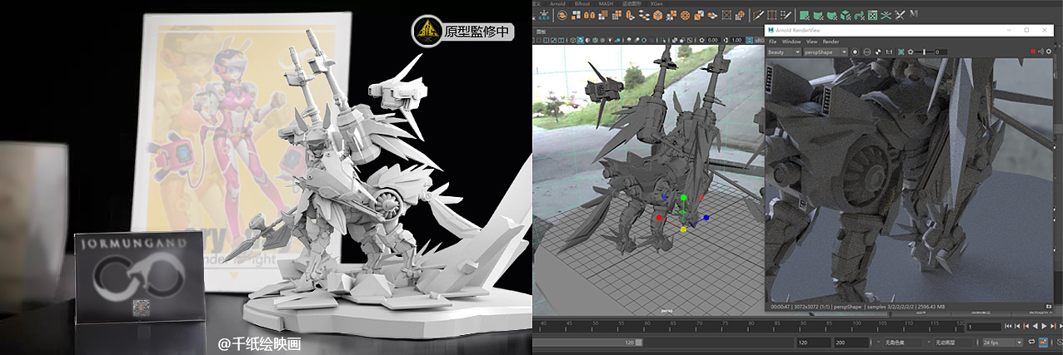Toggle loop playback icon
The width and height of the screenshot is (1063, 355).
pyautogui.click(x=1031, y=342)
